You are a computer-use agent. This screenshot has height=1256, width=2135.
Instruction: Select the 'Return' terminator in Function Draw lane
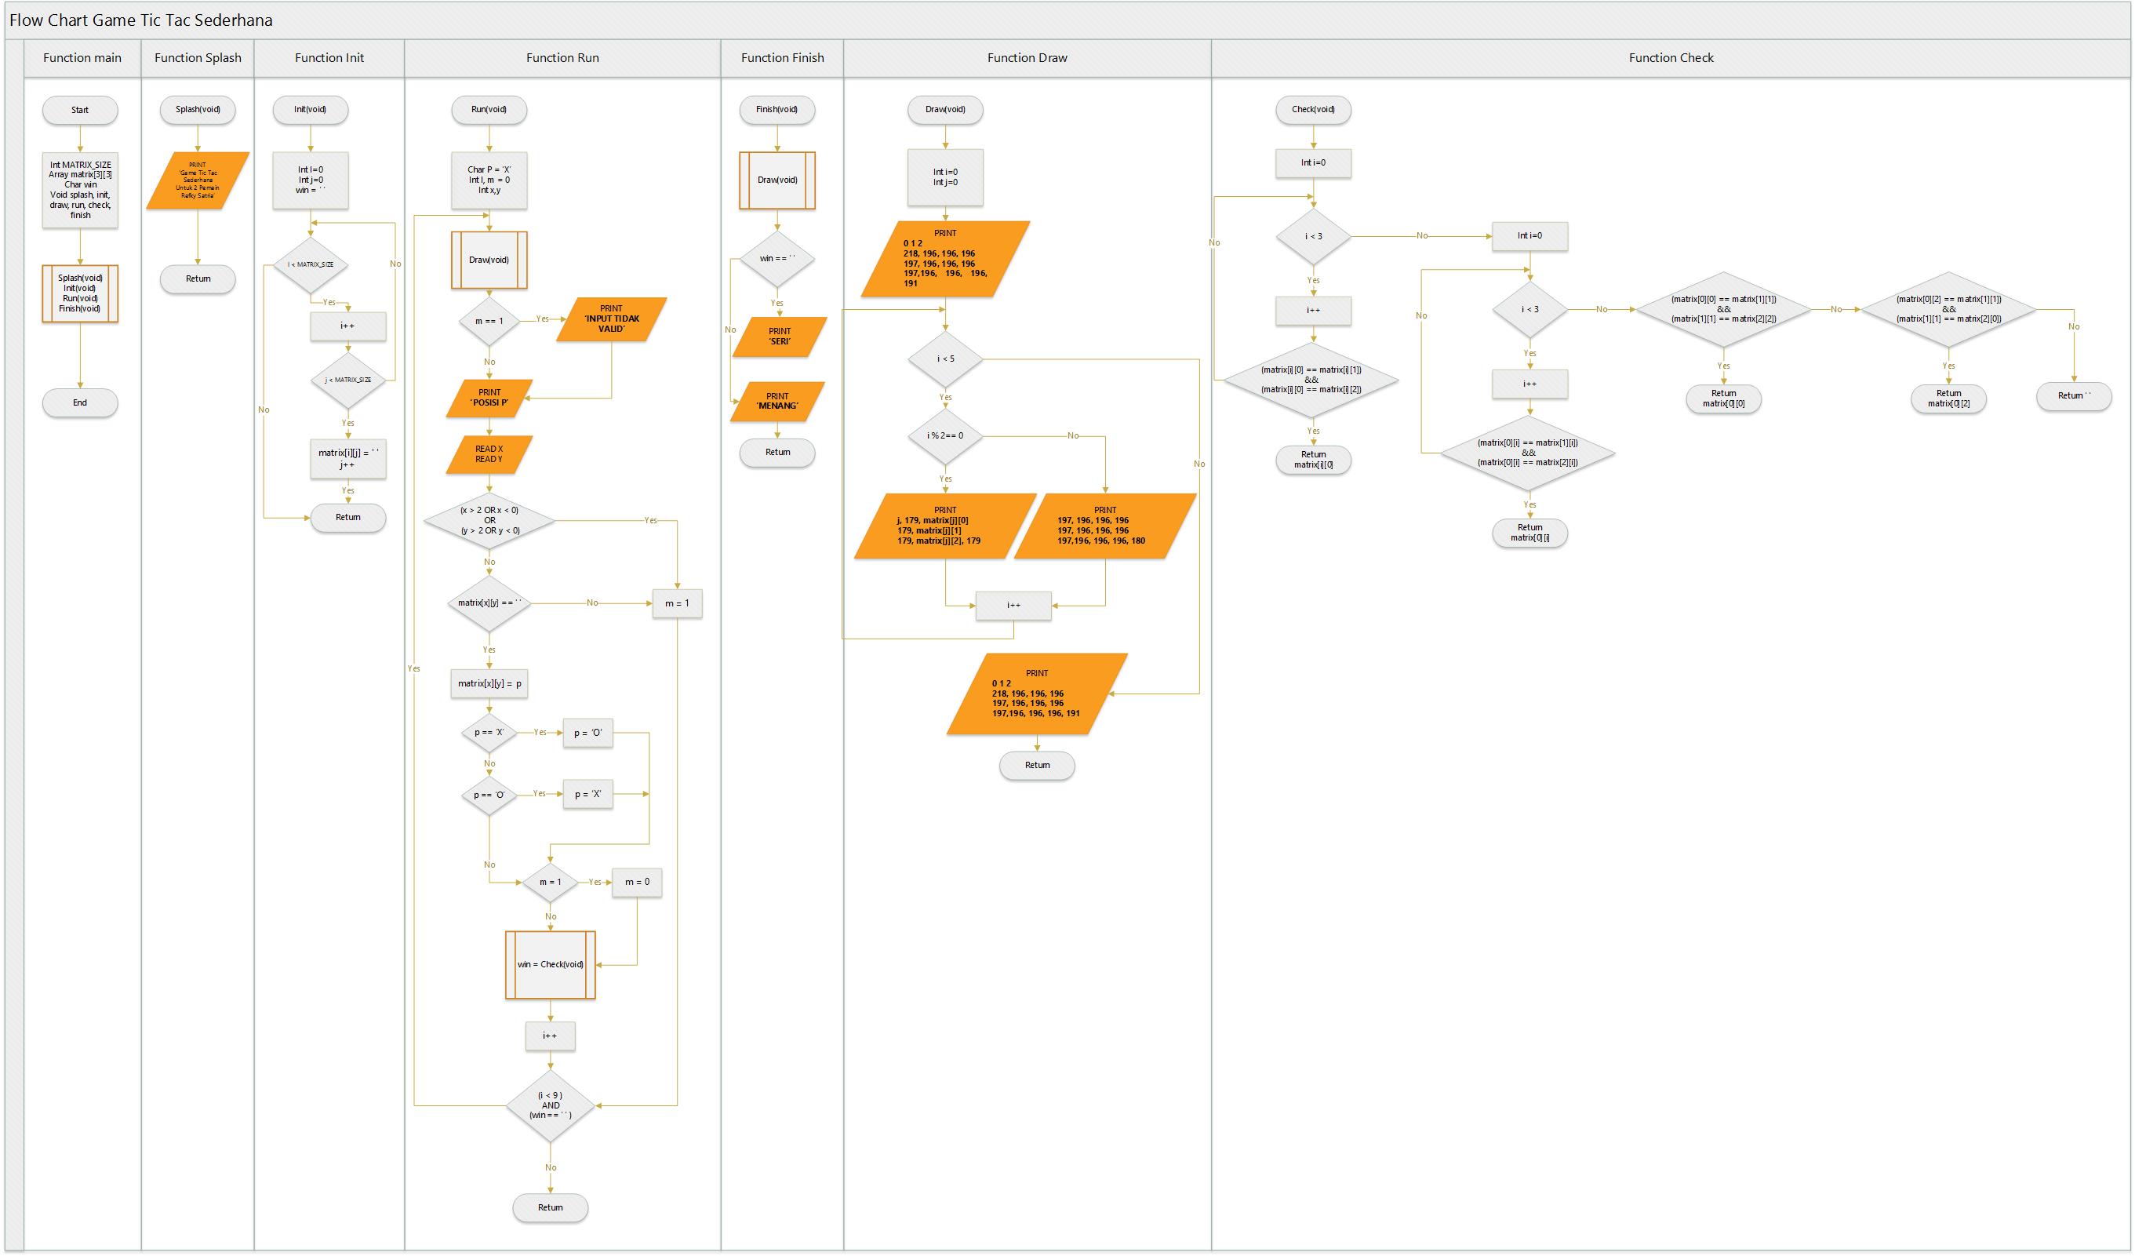[1037, 766]
